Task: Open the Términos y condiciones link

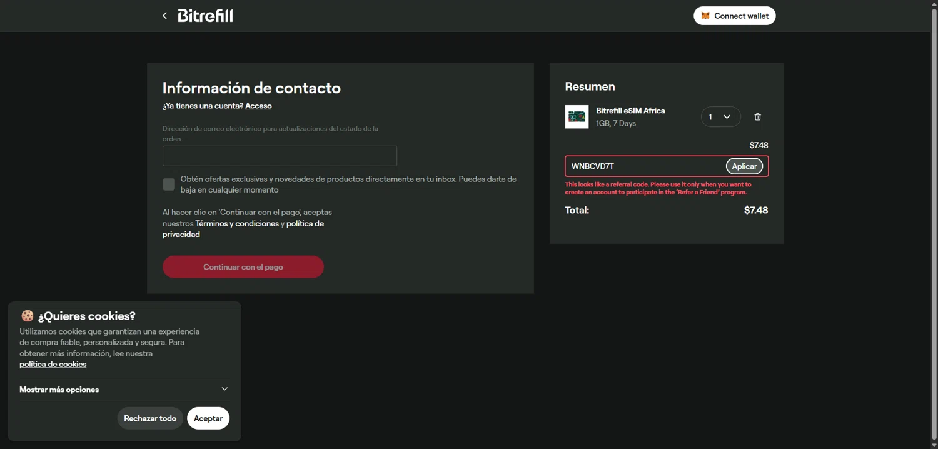Action: coord(237,223)
